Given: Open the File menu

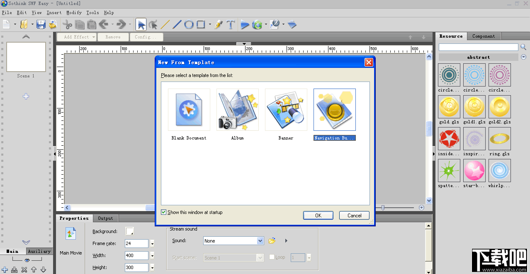Looking at the screenshot, I should tap(7, 13).
